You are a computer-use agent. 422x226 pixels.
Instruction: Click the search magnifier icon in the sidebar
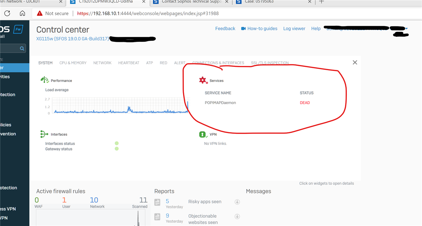pyautogui.click(x=22, y=48)
